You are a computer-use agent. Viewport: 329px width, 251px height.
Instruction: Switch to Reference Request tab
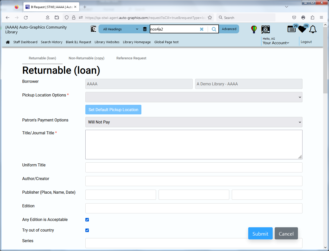[131, 58]
